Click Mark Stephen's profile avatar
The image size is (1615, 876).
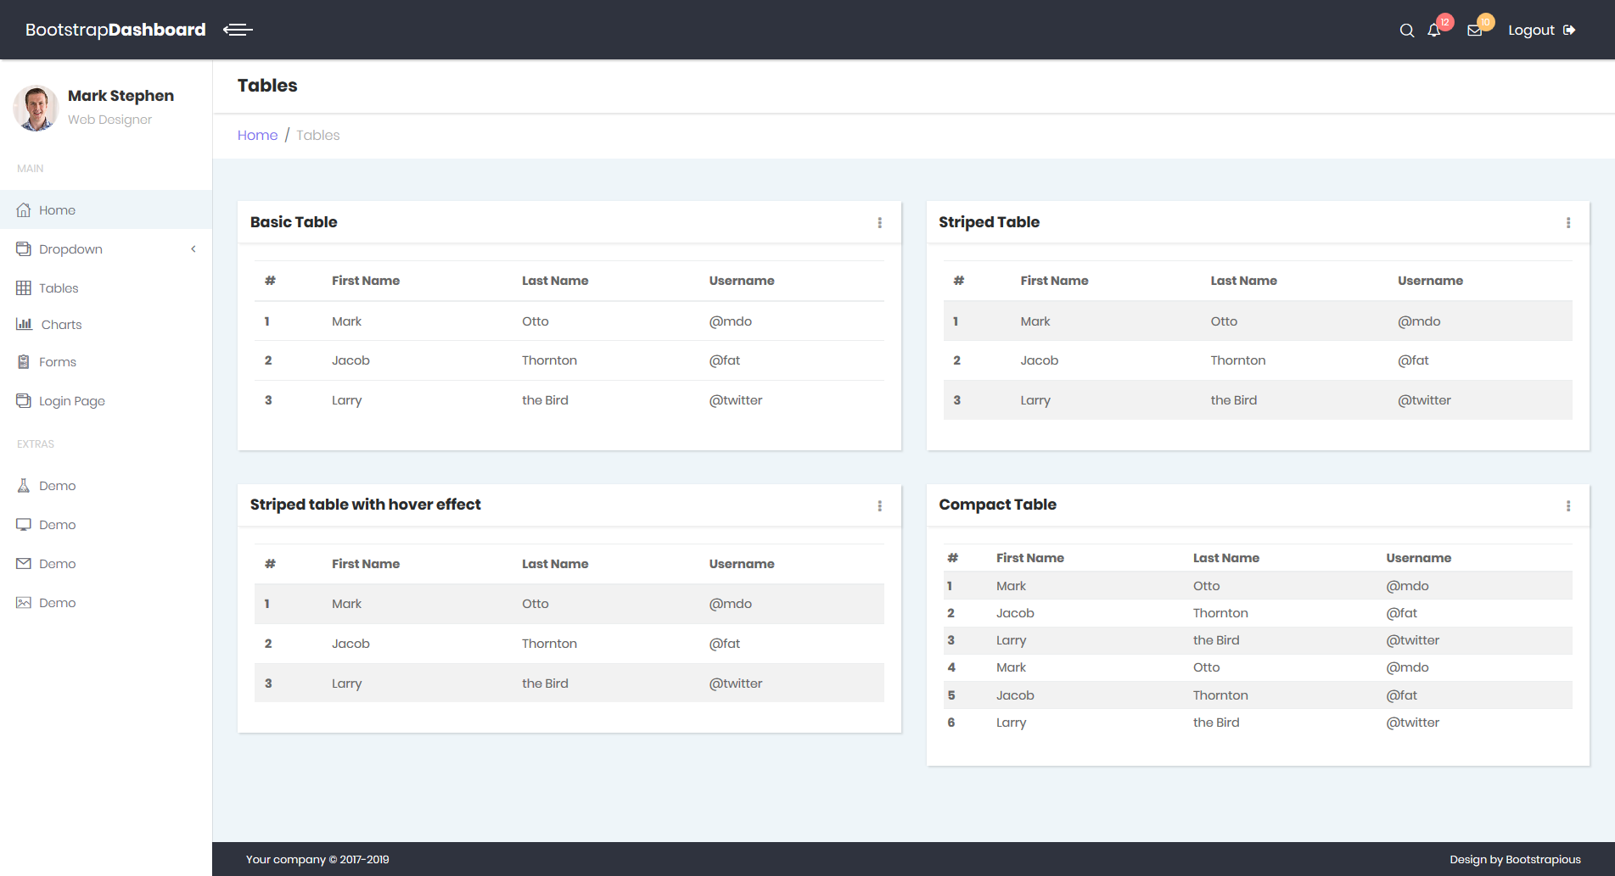pyautogui.click(x=36, y=108)
